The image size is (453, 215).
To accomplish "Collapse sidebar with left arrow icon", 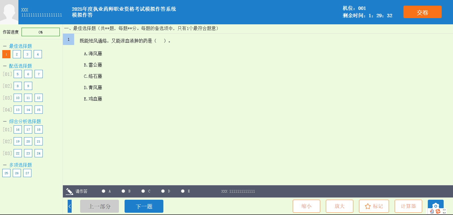I will 70,206.
